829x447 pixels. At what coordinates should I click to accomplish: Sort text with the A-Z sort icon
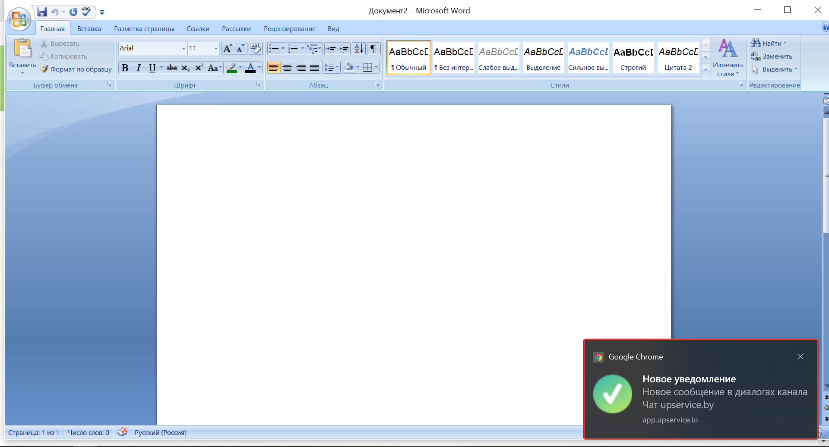point(359,48)
